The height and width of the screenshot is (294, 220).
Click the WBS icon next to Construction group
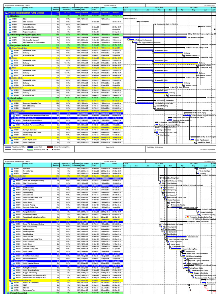click(x=8, y=98)
